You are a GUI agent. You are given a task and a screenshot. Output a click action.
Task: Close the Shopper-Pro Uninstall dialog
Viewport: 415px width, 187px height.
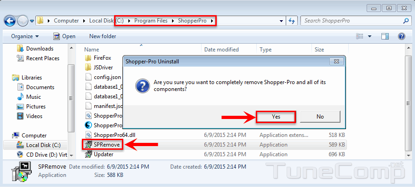pyautogui.click(x=336, y=62)
